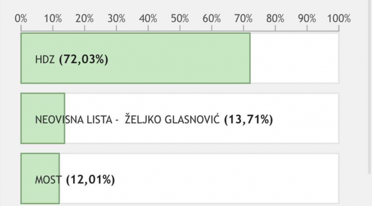Click the HDZ green bar
Image resolution: width=372 pixels, height=206 pixels.
coord(136,58)
